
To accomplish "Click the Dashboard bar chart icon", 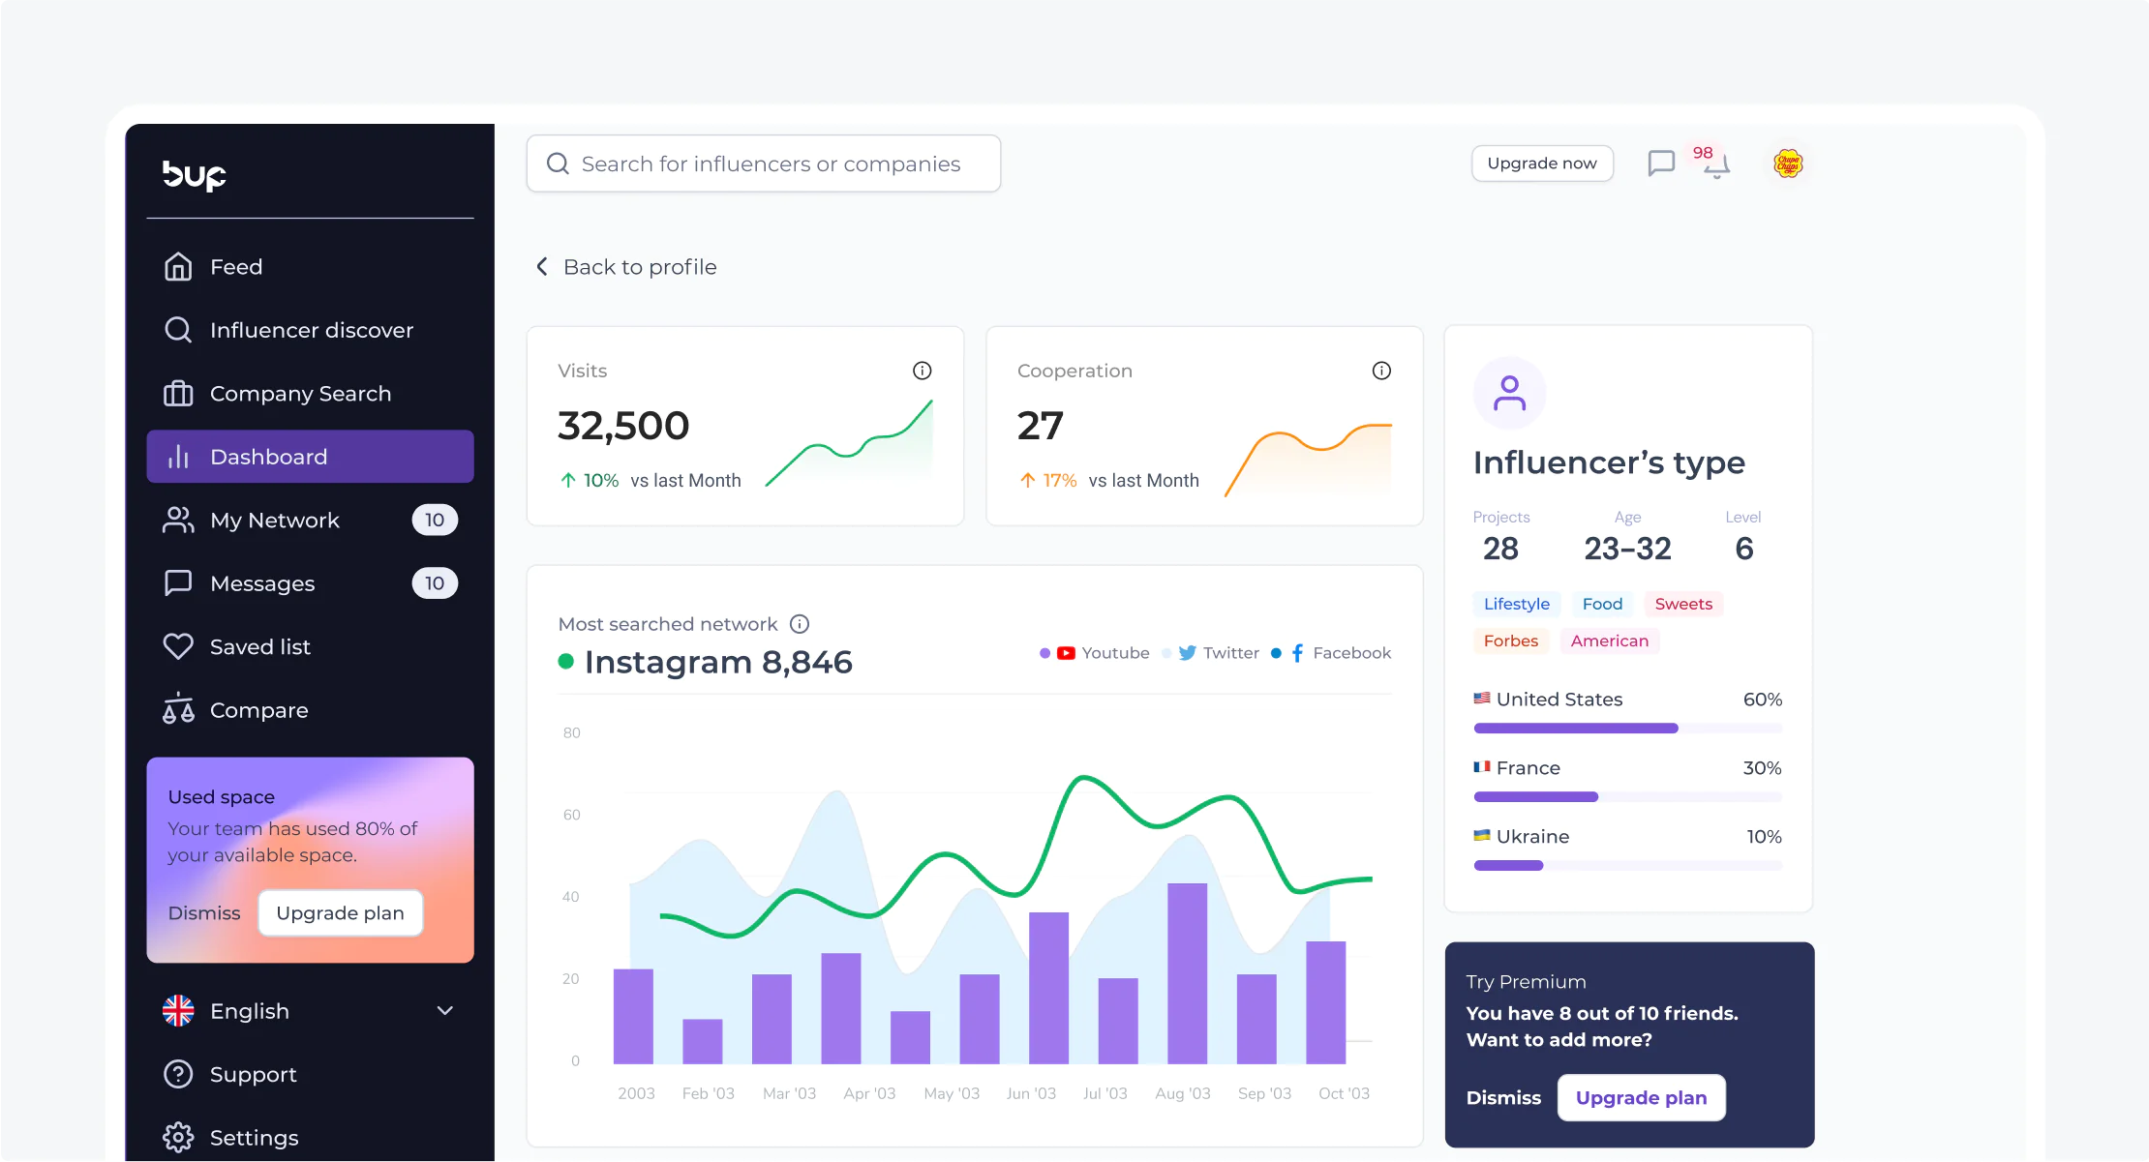I will 178,457.
